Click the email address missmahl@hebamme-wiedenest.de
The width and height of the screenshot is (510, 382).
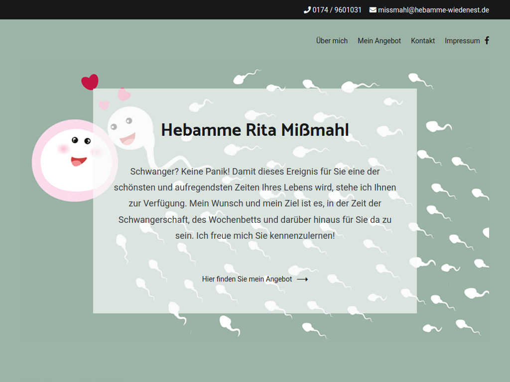click(x=434, y=9)
